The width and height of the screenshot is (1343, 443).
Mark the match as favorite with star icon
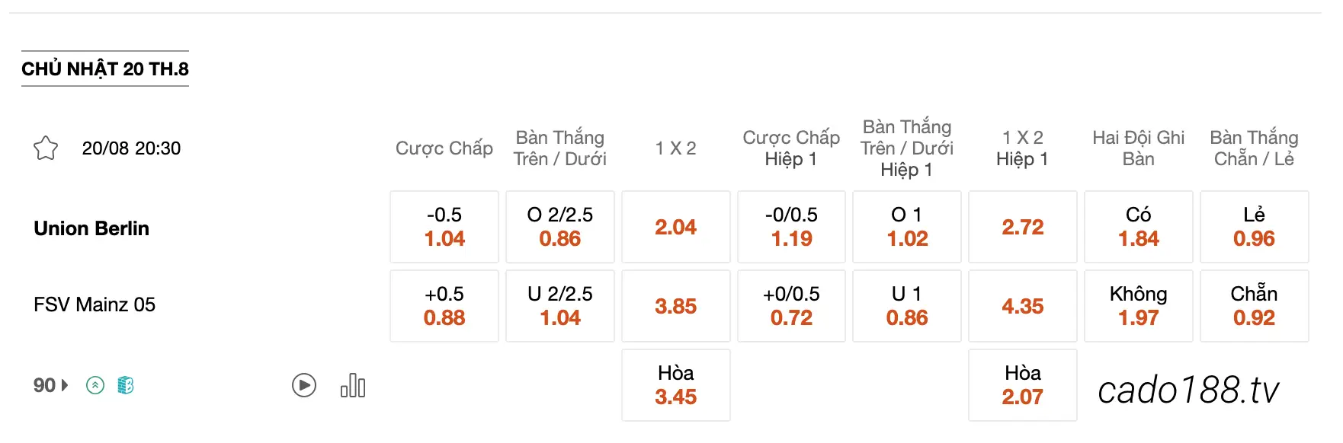[x=46, y=148]
